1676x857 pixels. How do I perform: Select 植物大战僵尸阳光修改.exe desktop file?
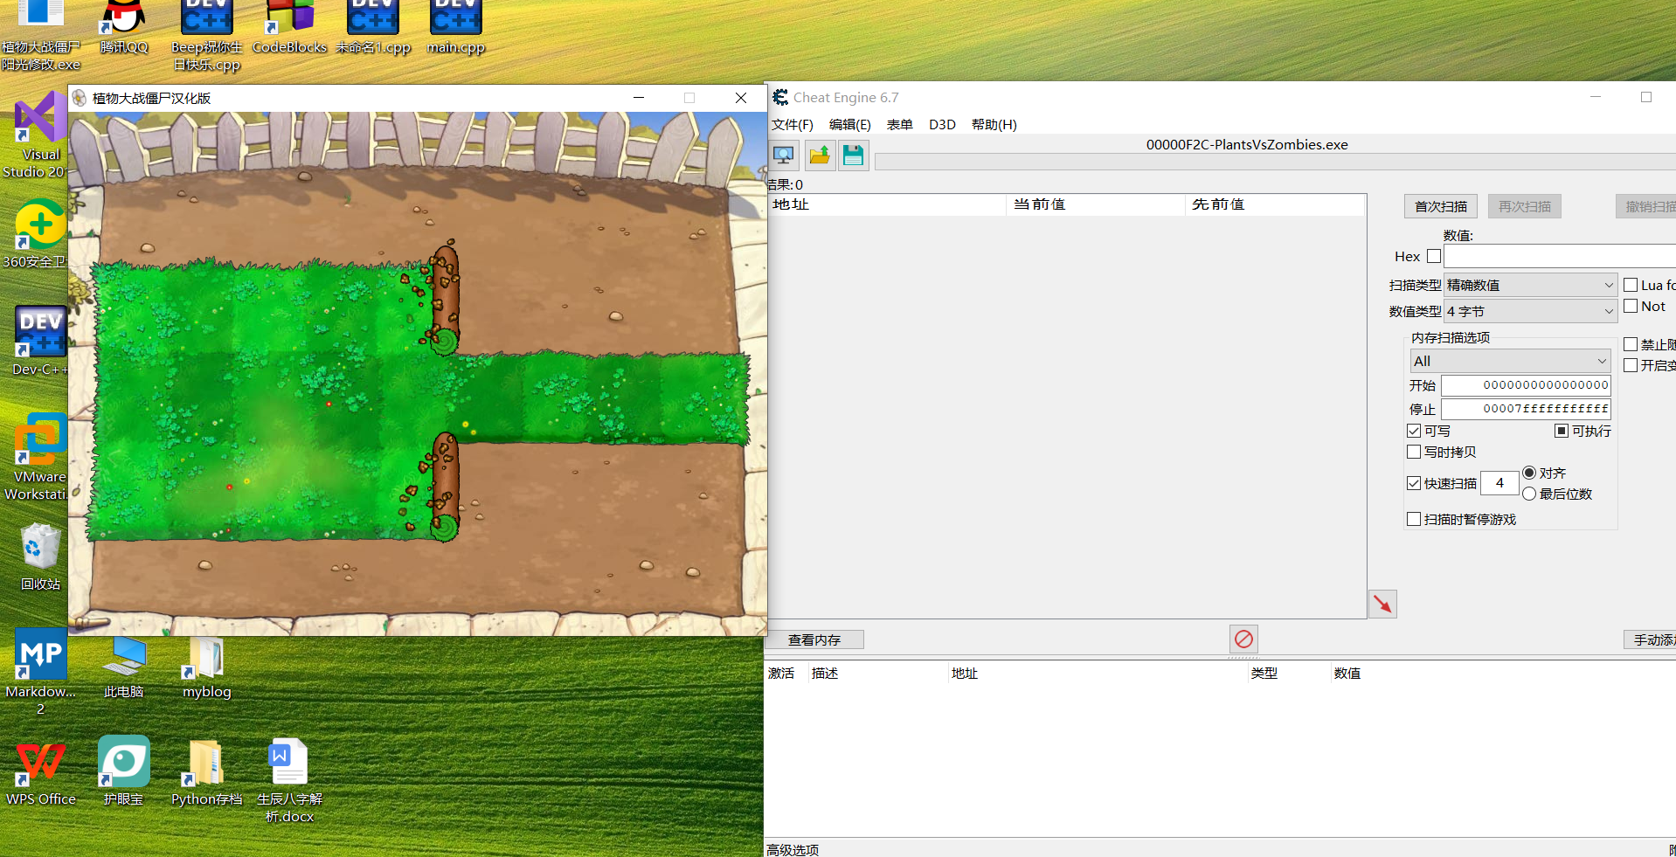(41, 36)
